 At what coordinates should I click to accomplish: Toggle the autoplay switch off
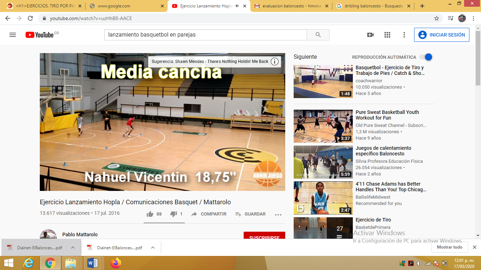[426, 57]
